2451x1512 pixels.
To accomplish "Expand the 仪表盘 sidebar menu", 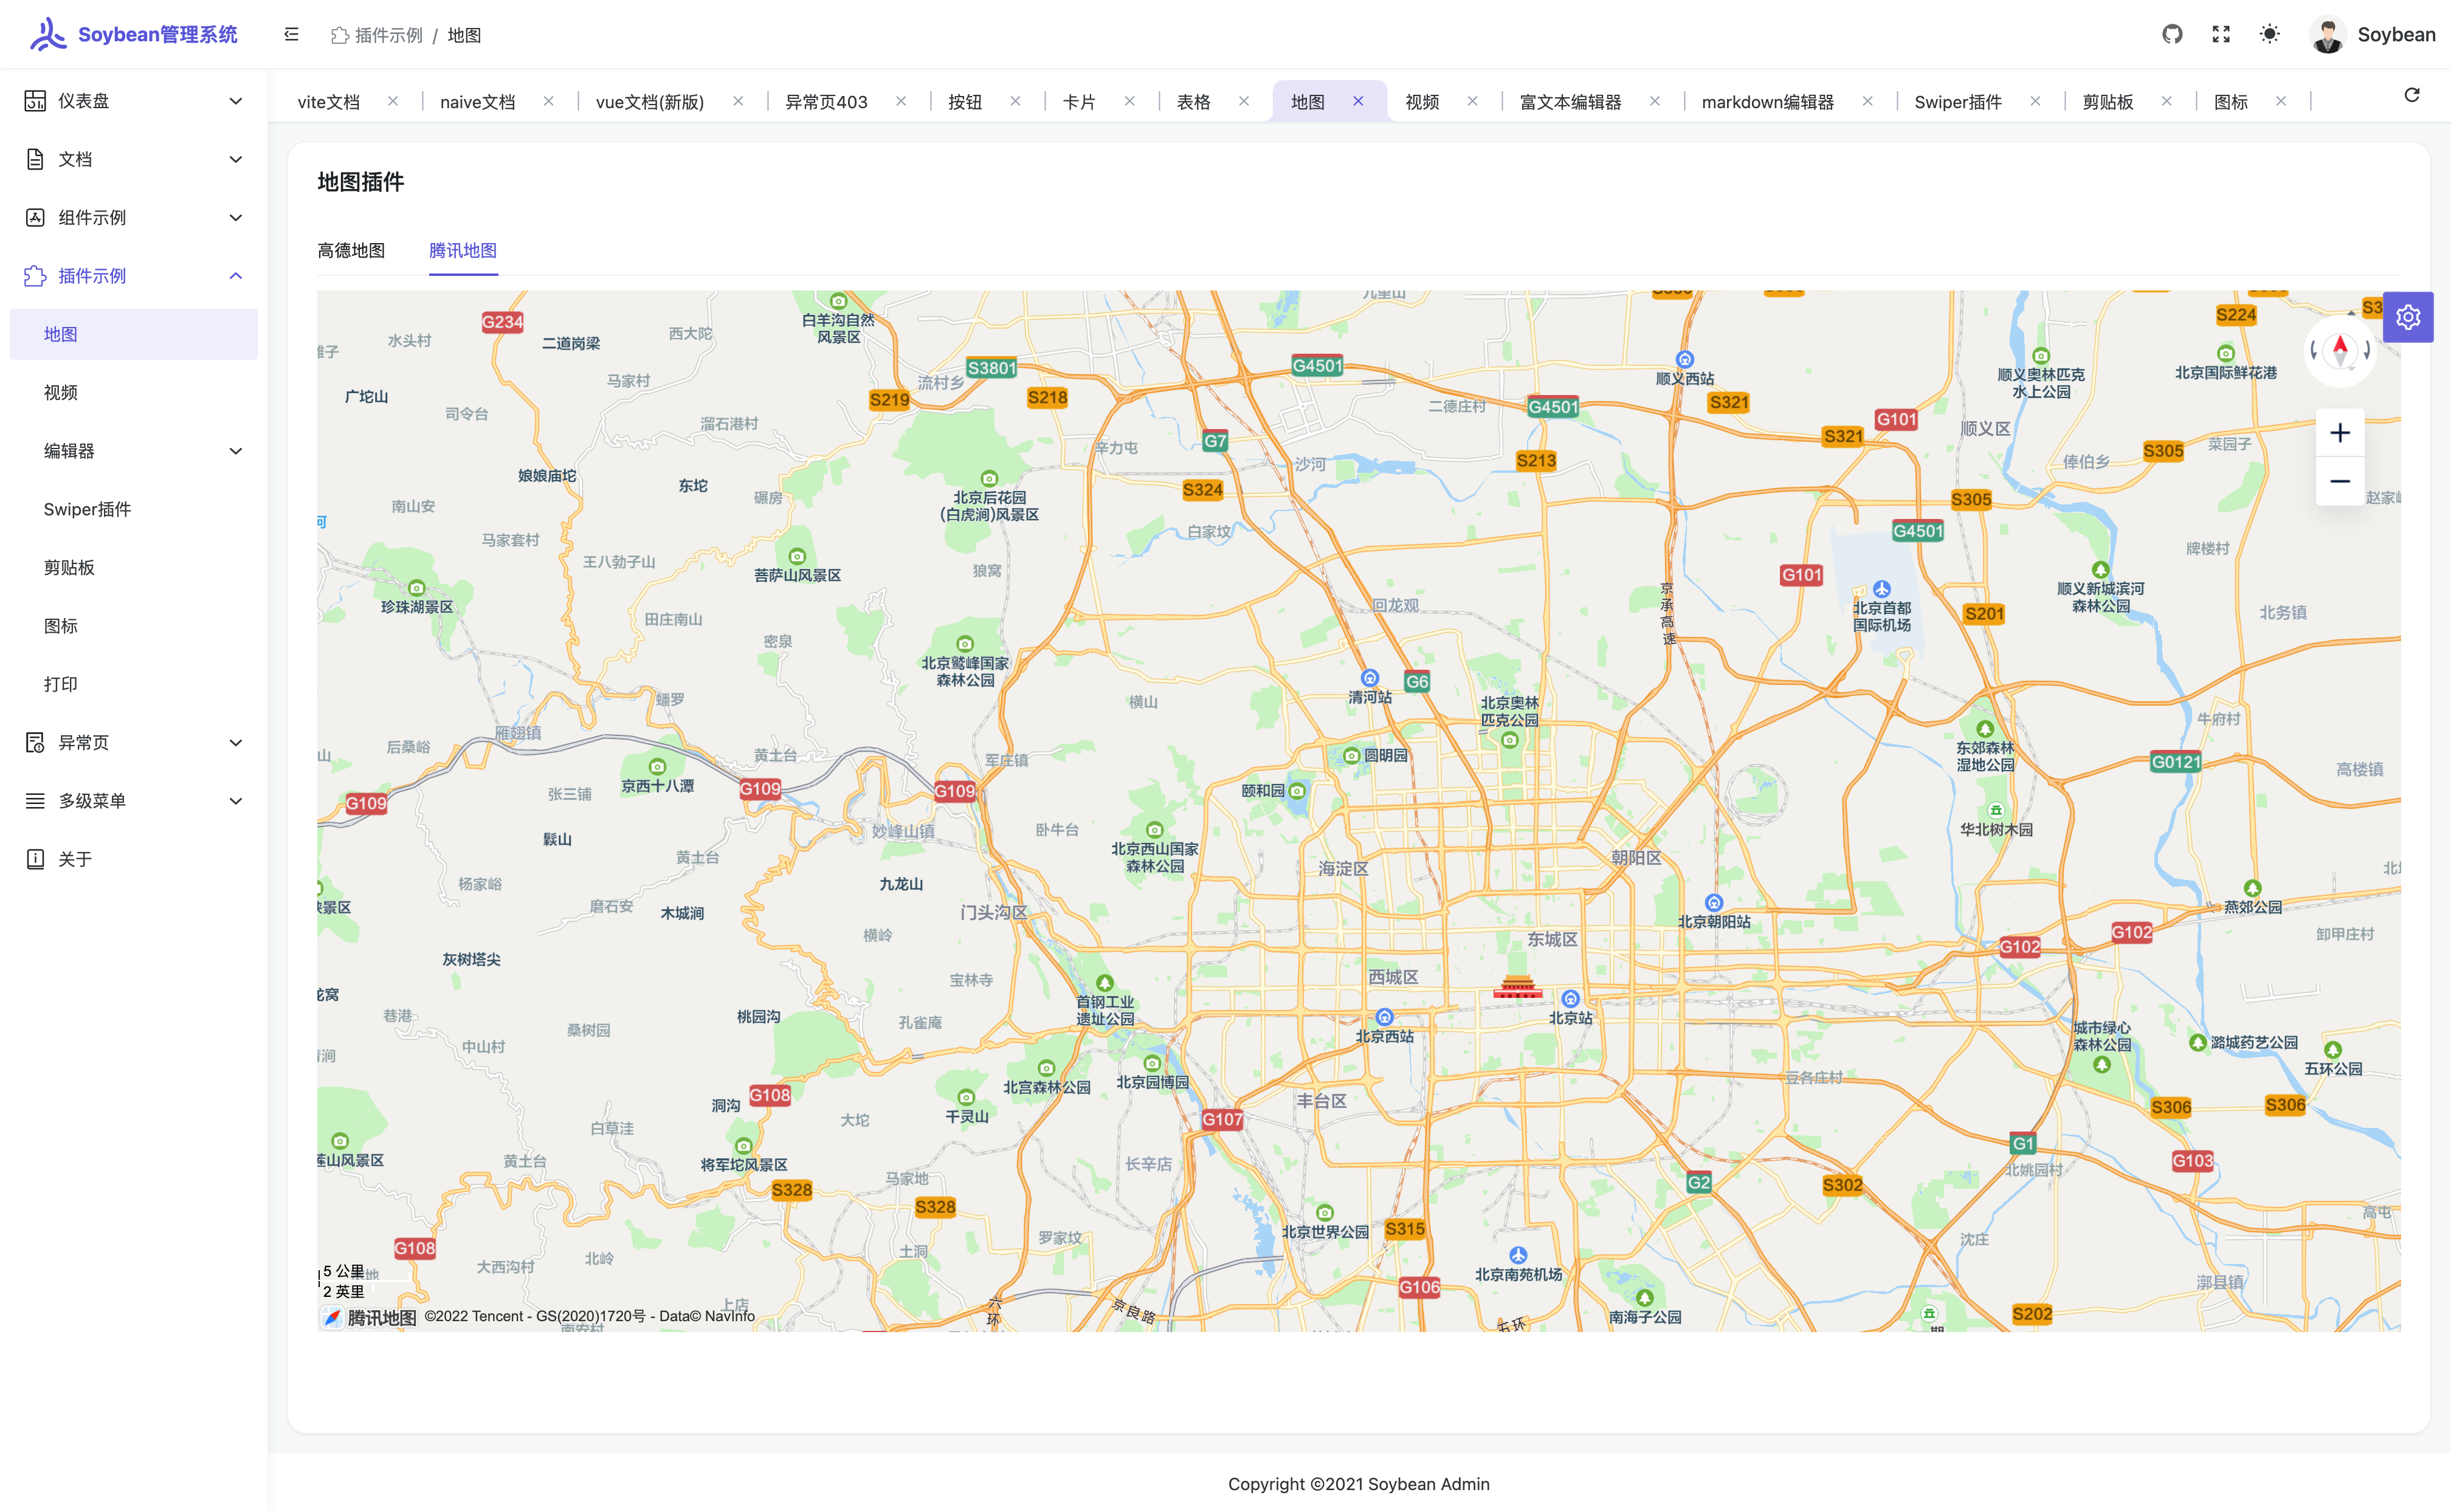I will click(x=134, y=101).
